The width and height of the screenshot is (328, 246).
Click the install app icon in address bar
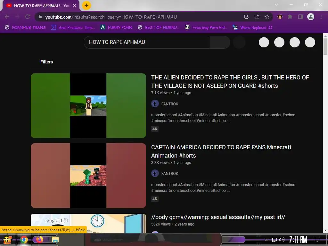pyautogui.click(x=247, y=17)
